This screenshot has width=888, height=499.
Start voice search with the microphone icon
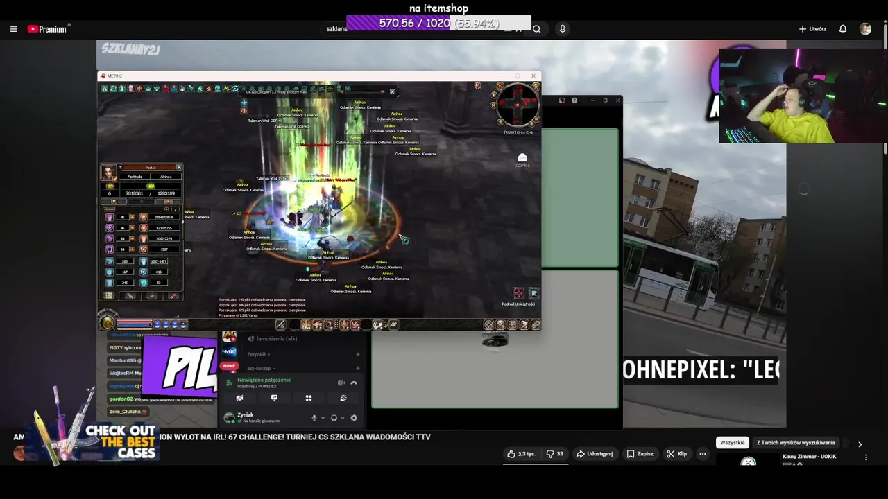(563, 29)
